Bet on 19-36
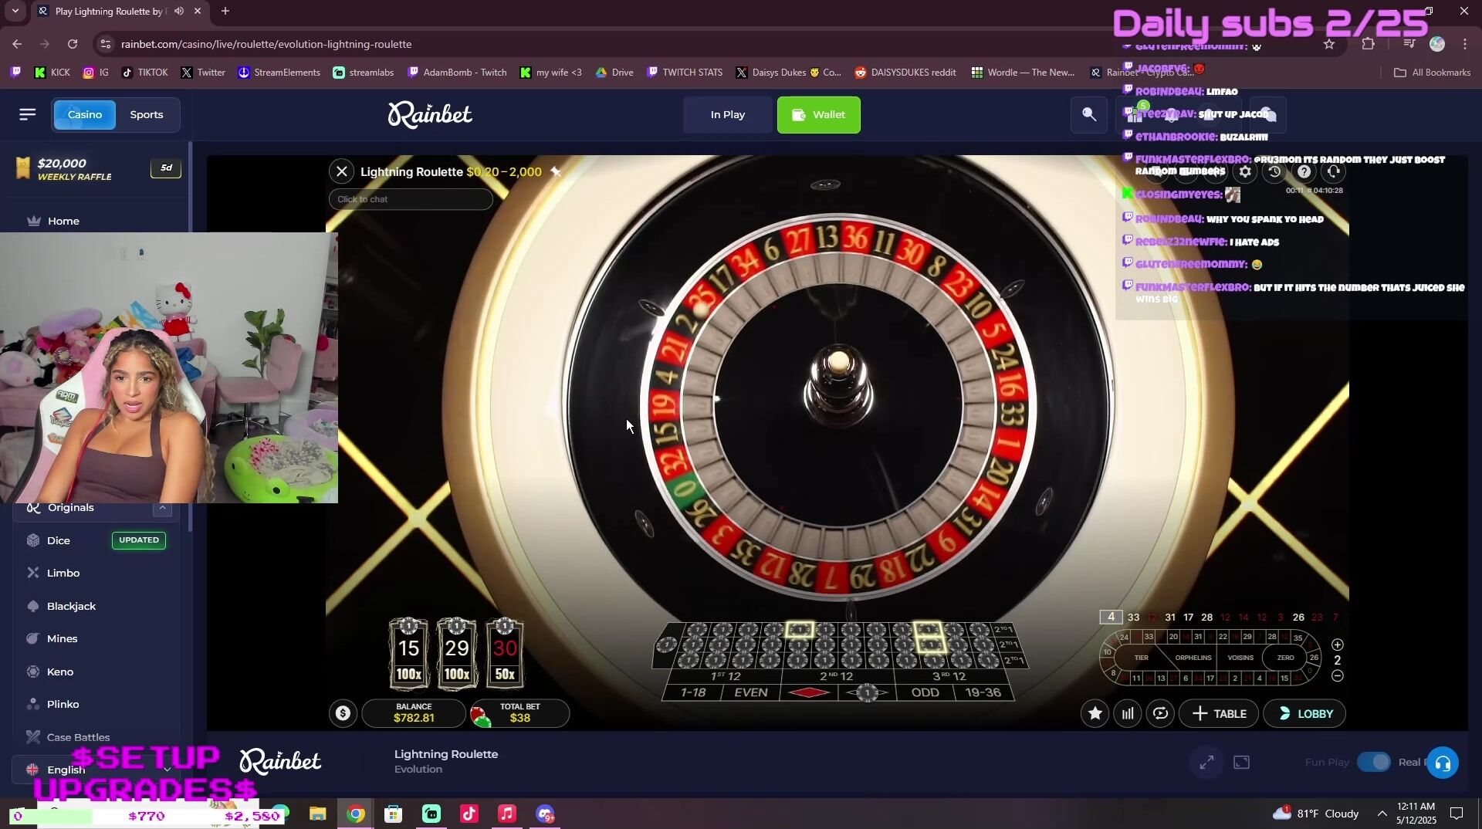This screenshot has height=829, width=1482. click(x=983, y=692)
